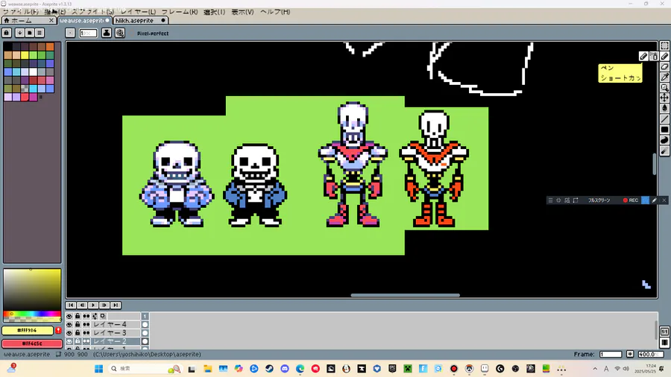Select the Eyedropper tool
Screen dimensions: 671x377
pos(664,77)
